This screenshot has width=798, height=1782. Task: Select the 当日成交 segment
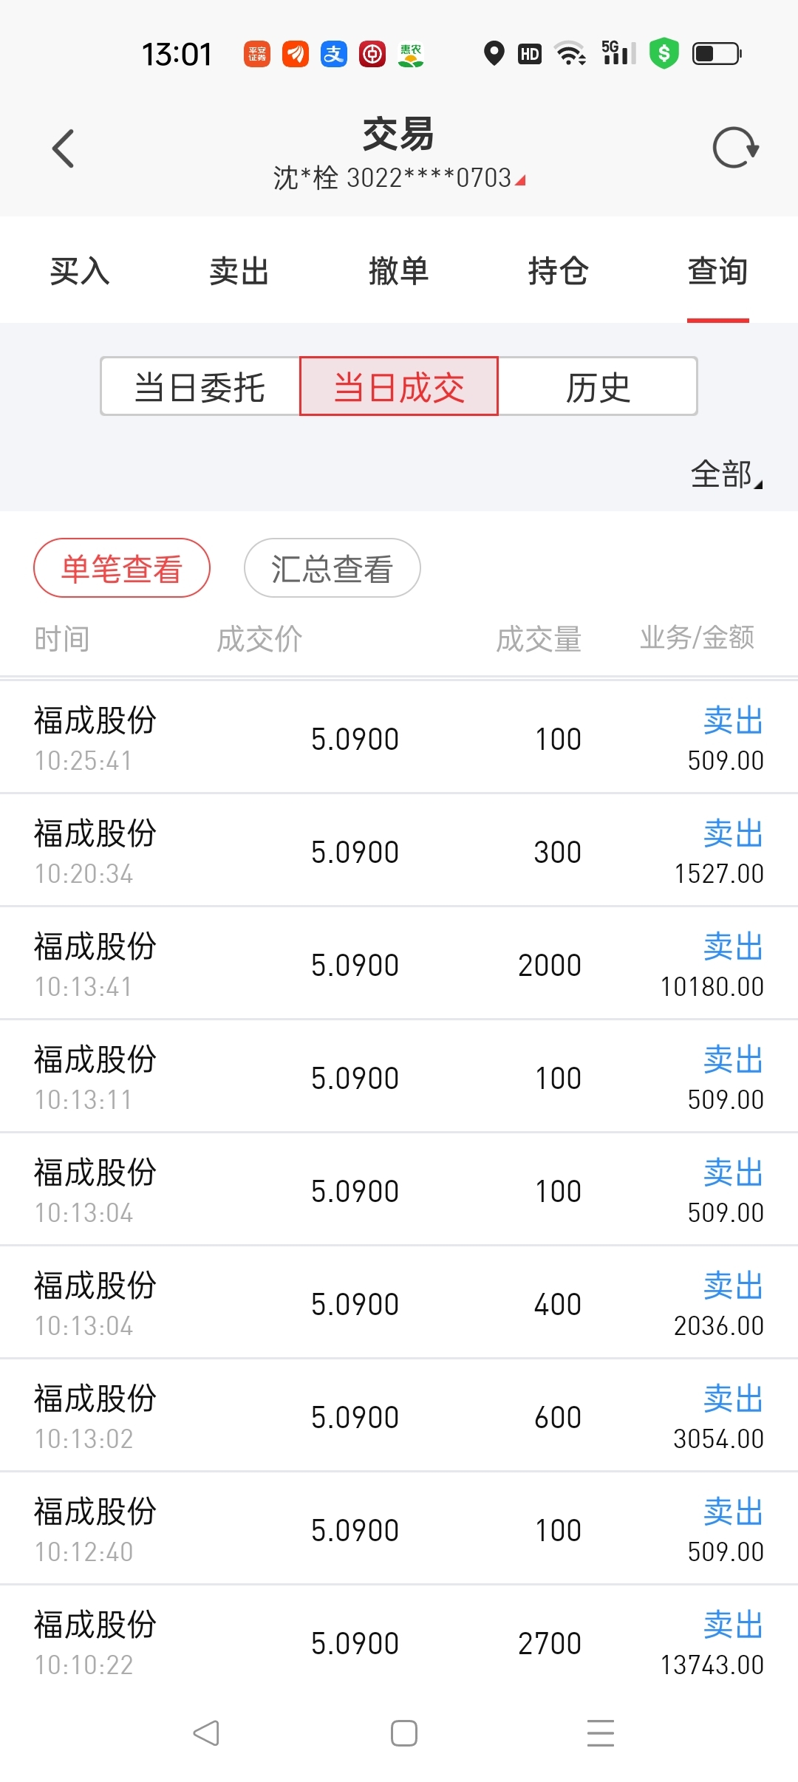click(x=399, y=386)
